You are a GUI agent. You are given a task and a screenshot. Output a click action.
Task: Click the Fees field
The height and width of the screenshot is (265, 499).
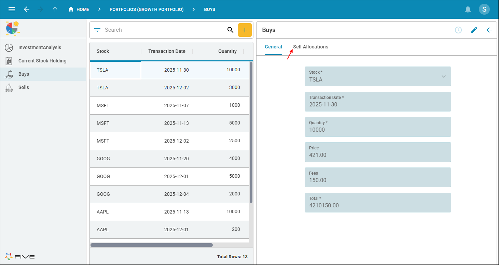tap(378, 177)
